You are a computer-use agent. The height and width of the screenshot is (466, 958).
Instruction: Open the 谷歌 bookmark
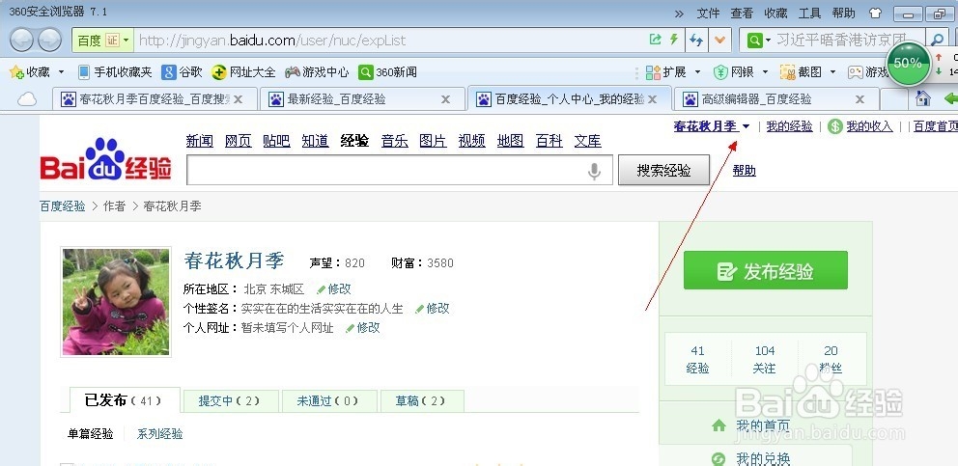(x=182, y=72)
